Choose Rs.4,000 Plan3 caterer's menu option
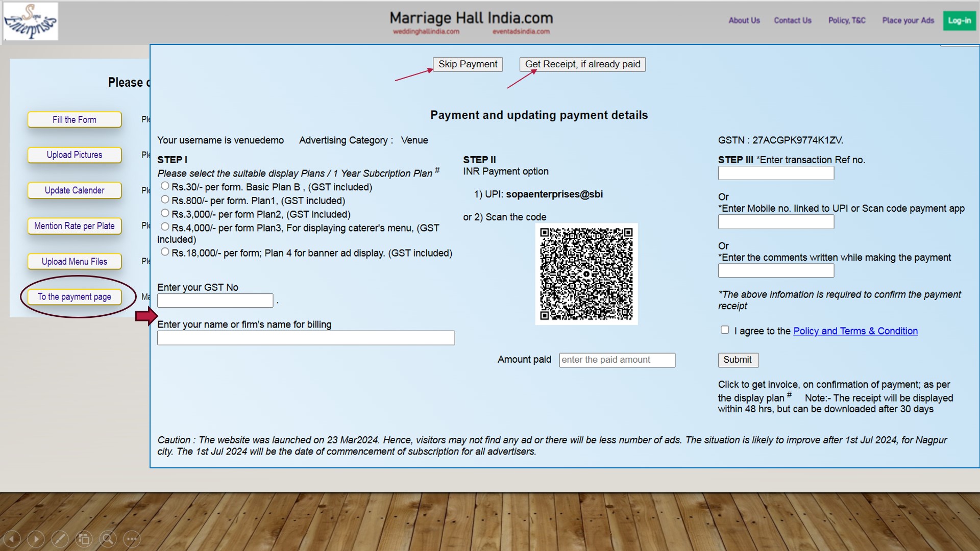 165,227
